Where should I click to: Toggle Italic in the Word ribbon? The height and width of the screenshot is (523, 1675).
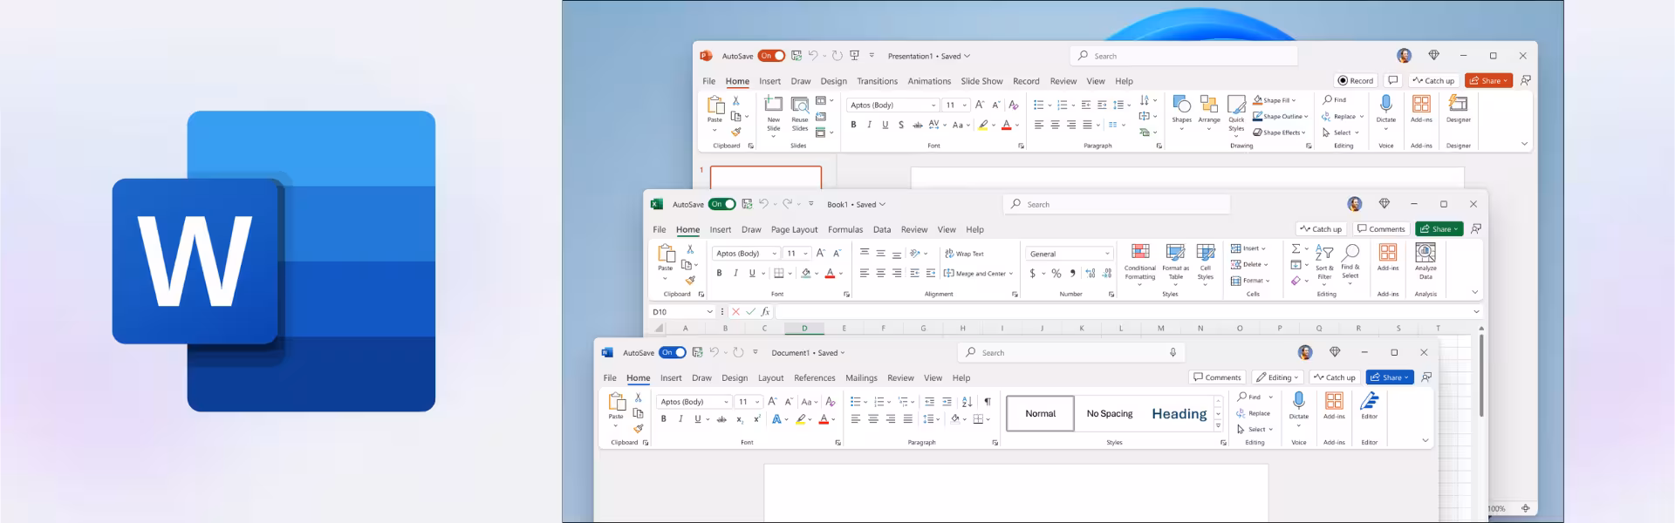pyautogui.click(x=680, y=419)
